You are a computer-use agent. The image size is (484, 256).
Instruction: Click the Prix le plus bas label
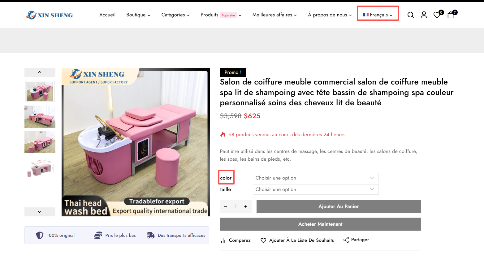pos(120,236)
